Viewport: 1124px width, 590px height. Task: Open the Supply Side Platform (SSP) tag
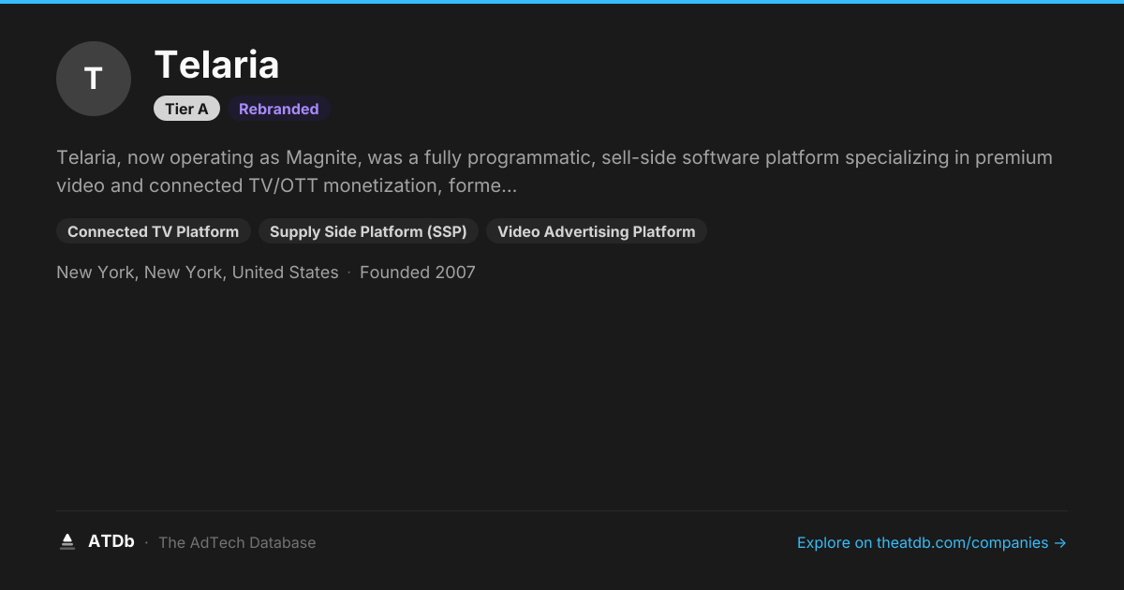tap(368, 231)
